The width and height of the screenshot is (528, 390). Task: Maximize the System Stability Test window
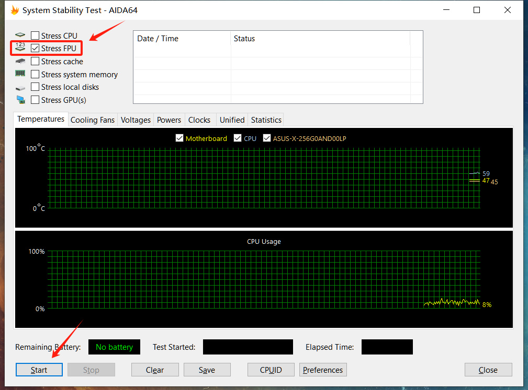coord(477,10)
